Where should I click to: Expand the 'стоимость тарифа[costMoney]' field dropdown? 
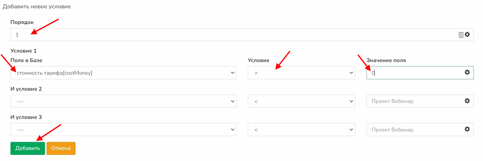pos(123,73)
